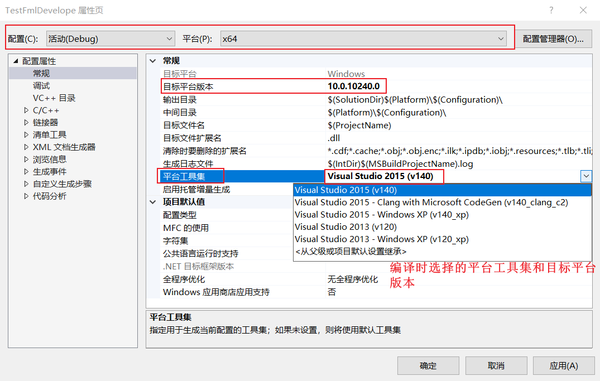Expand the XML 文档生成器 node
Image resolution: width=600 pixels, height=381 pixels.
point(26,147)
